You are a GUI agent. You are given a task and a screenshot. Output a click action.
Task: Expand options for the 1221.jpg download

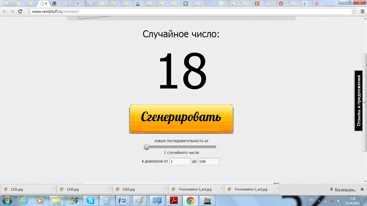point(54,189)
